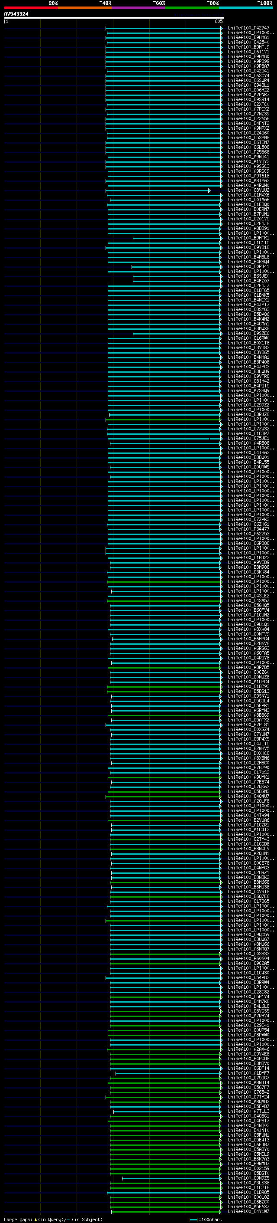Click hit label UniRef100_A7TLL3
This screenshot has width=277, height=1223.
click(x=248, y=1111)
